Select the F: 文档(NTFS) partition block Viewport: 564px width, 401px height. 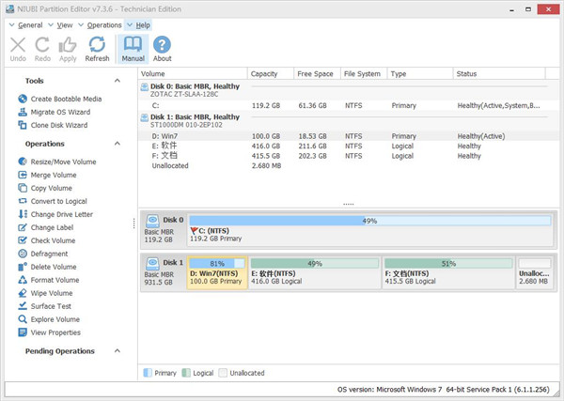pyautogui.click(x=448, y=272)
